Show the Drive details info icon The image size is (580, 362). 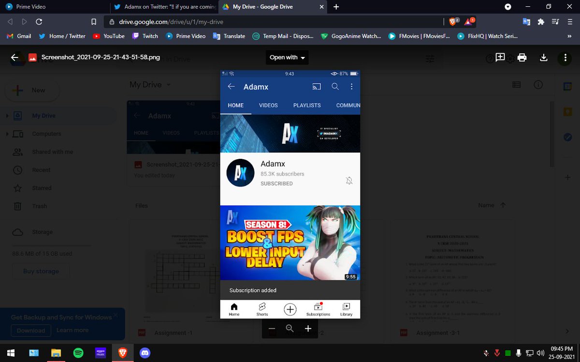point(538,84)
